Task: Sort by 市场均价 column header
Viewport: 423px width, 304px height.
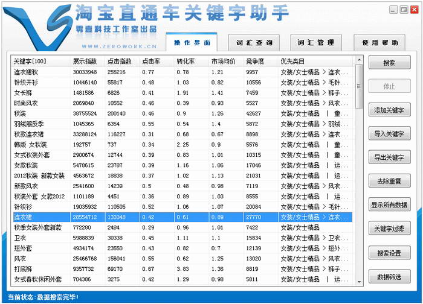Action: tap(227, 61)
